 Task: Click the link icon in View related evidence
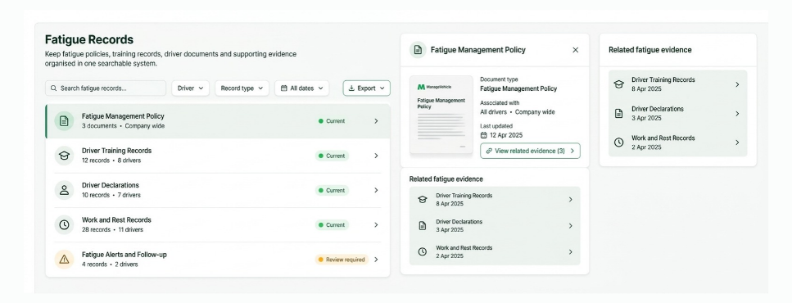point(489,151)
